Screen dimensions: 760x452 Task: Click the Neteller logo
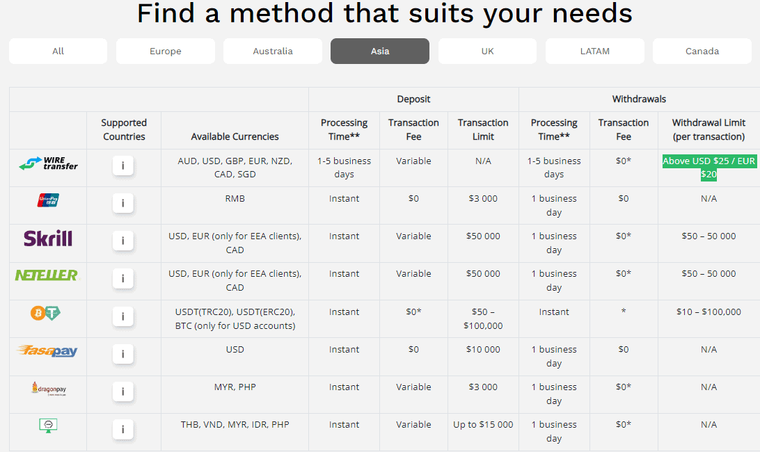coord(47,275)
